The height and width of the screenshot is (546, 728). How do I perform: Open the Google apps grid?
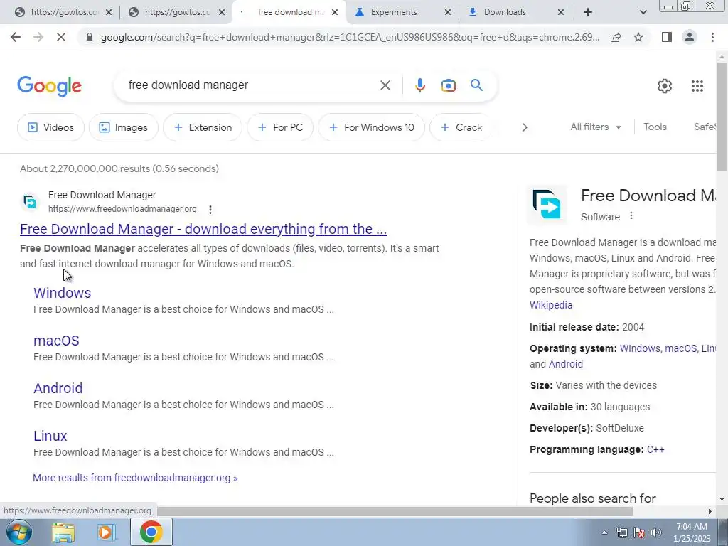click(697, 86)
